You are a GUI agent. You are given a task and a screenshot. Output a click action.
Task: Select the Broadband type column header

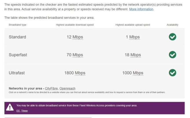coord(18,25)
